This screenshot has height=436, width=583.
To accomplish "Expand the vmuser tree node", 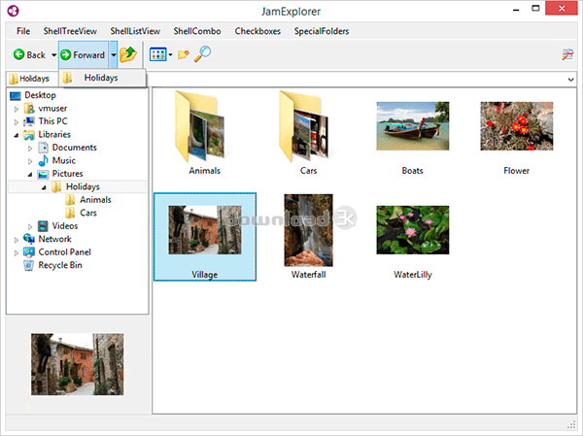I will pos(16,109).
